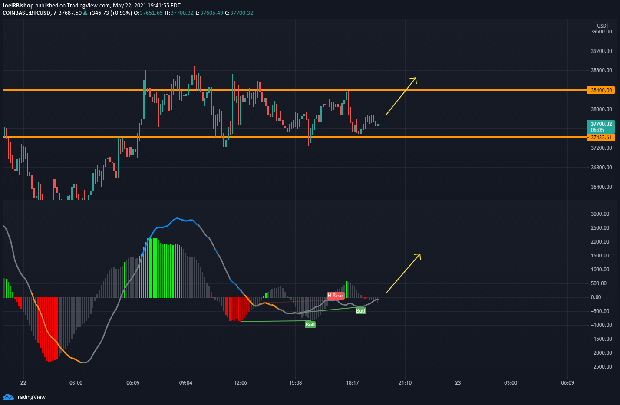The height and width of the screenshot is (405, 620).
Task: Click the 06:05 countdown timer label
Action: click(x=597, y=130)
